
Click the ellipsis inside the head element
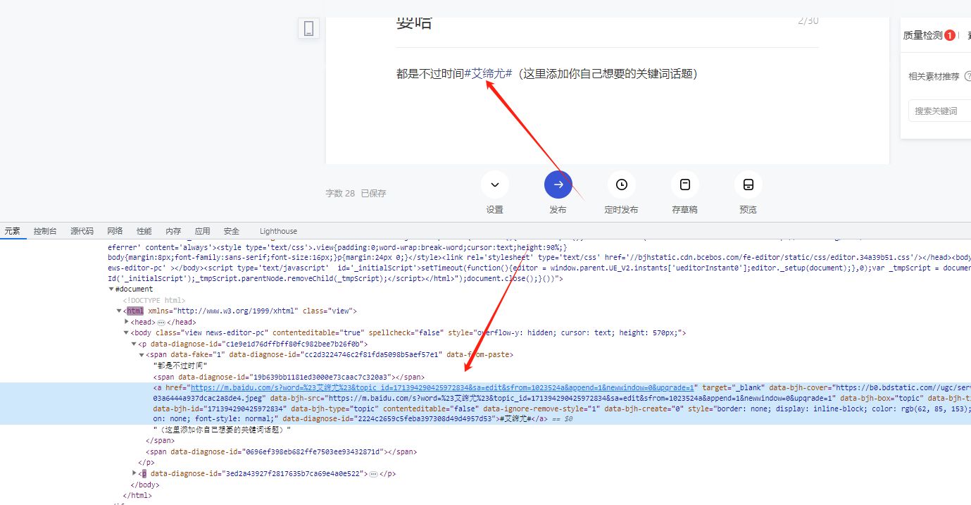pos(161,322)
